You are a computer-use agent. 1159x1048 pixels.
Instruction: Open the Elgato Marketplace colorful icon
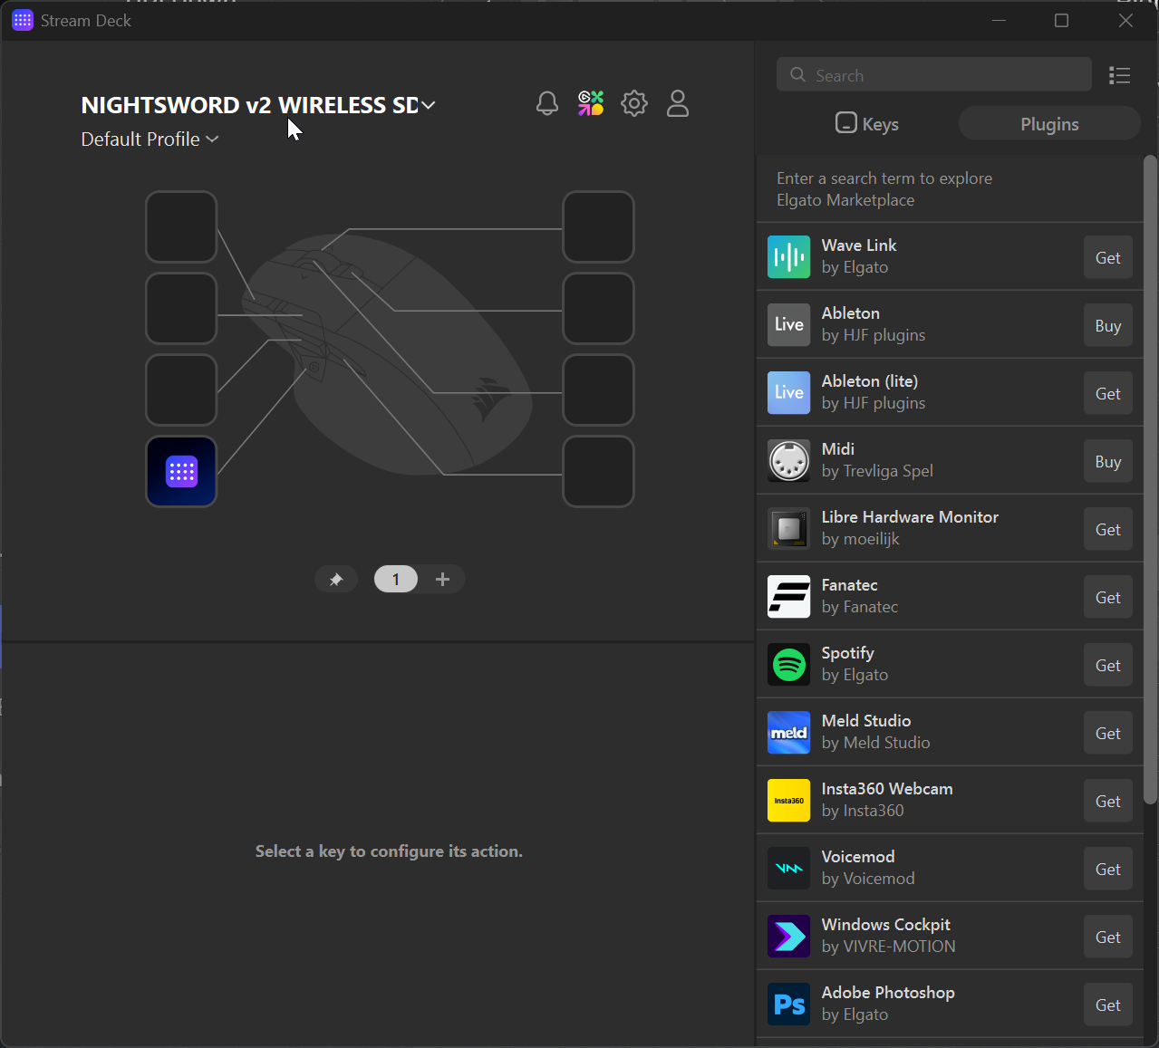pos(591,103)
